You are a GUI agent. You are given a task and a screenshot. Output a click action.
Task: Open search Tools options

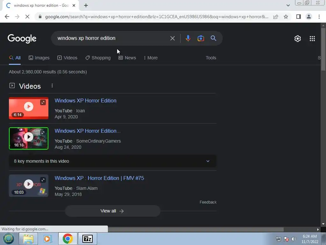tap(211, 58)
